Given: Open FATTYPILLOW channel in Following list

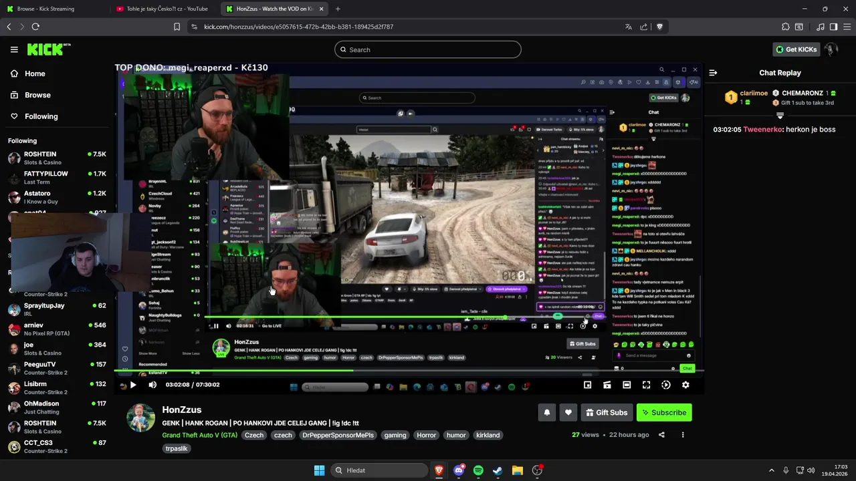Looking at the screenshot, I should pyautogui.click(x=57, y=178).
